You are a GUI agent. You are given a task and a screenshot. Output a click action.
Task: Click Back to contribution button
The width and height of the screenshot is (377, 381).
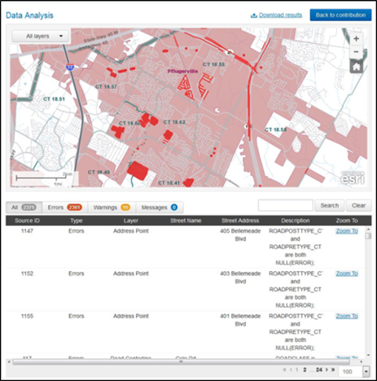tap(340, 15)
